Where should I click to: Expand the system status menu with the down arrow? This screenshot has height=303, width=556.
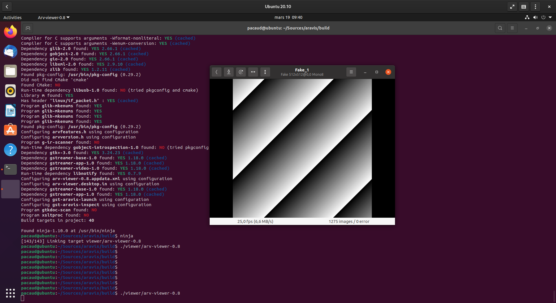551,17
